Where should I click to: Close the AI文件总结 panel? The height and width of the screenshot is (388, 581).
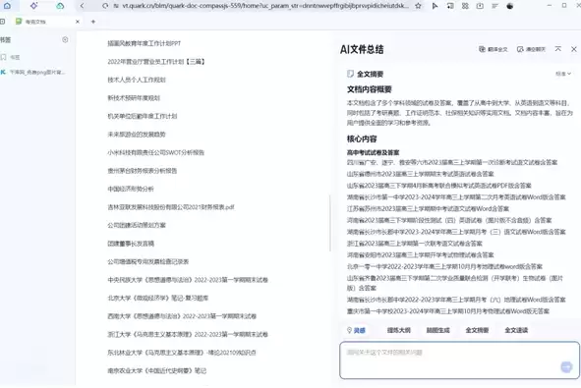[574, 48]
